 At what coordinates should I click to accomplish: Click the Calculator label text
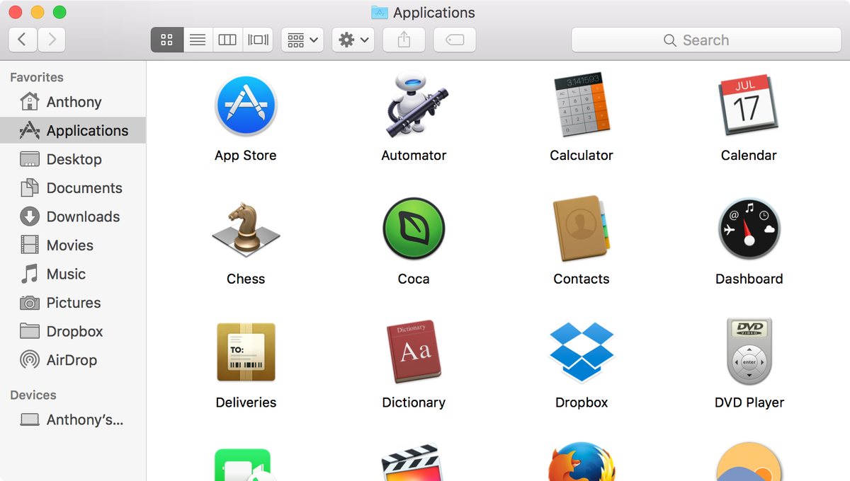click(582, 156)
